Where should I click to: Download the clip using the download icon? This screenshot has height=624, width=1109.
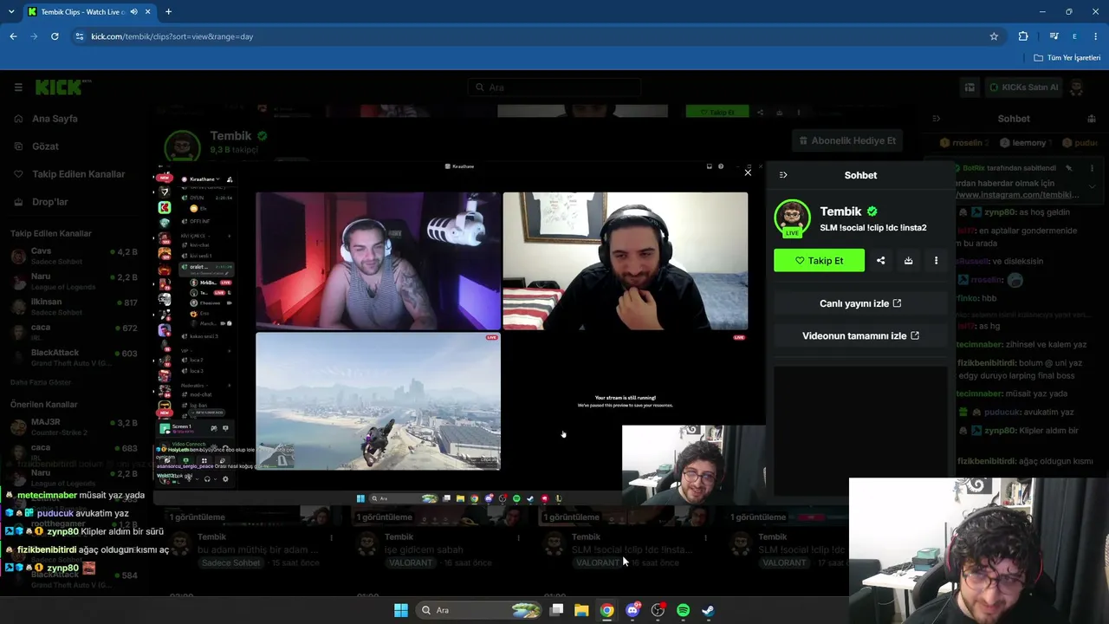point(908,260)
